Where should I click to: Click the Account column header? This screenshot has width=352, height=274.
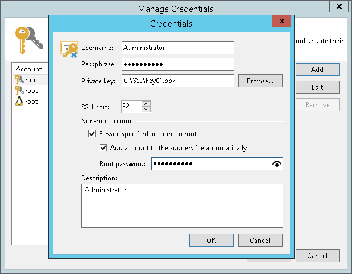28,69
